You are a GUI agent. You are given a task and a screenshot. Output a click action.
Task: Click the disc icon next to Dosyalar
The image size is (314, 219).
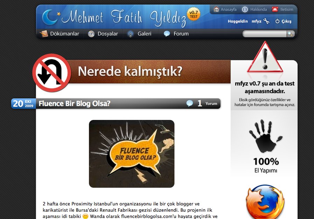[91, 33]
